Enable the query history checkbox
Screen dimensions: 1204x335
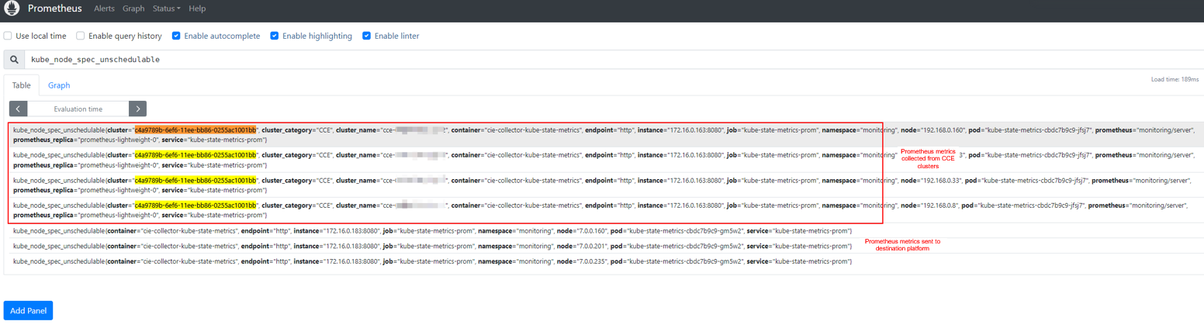tap(81, 36)
